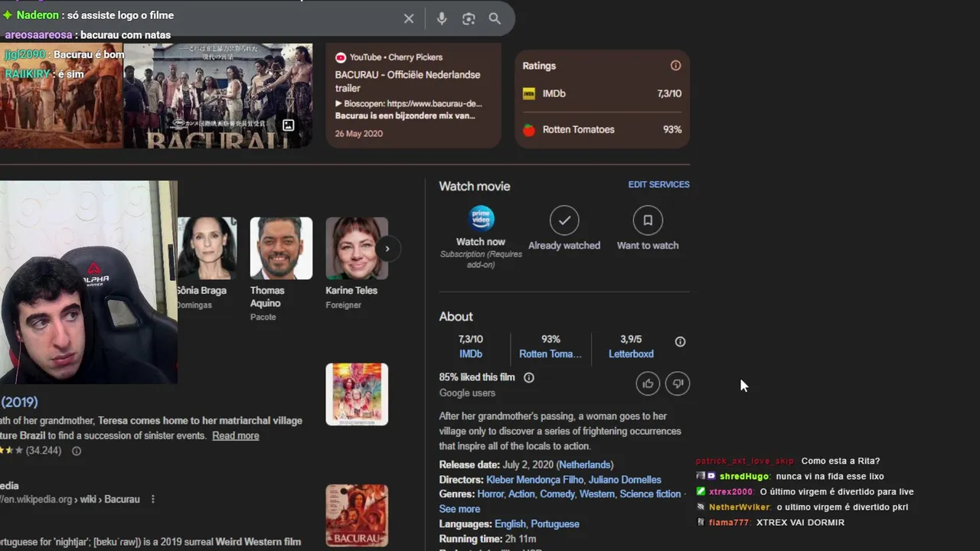Open Wikipedia result options three-dot menu

tap(153, 499)
